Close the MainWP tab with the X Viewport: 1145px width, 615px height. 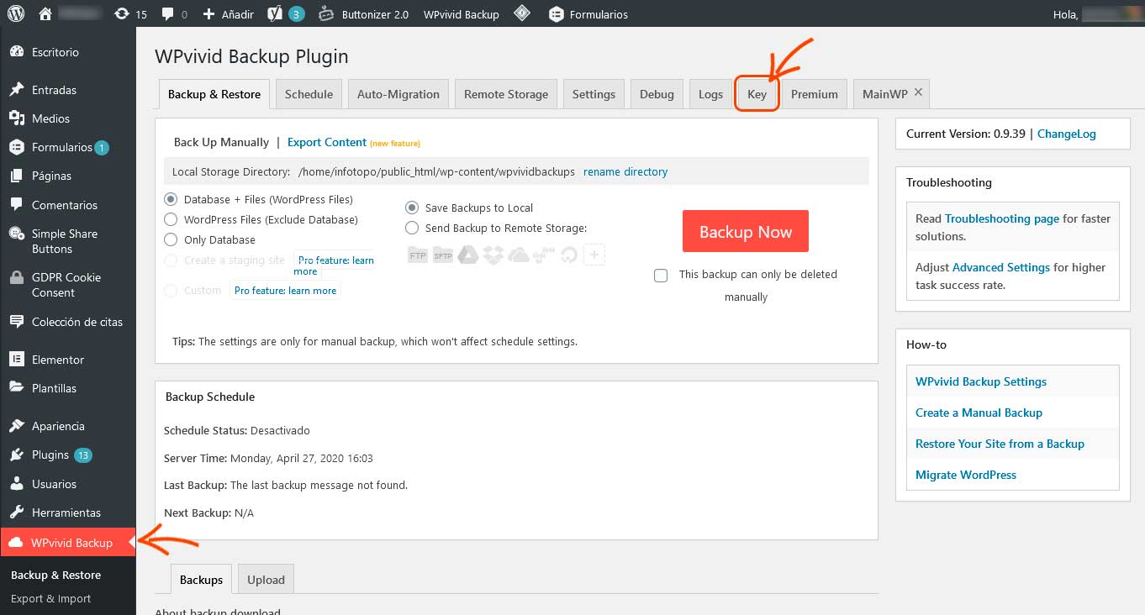919,92
